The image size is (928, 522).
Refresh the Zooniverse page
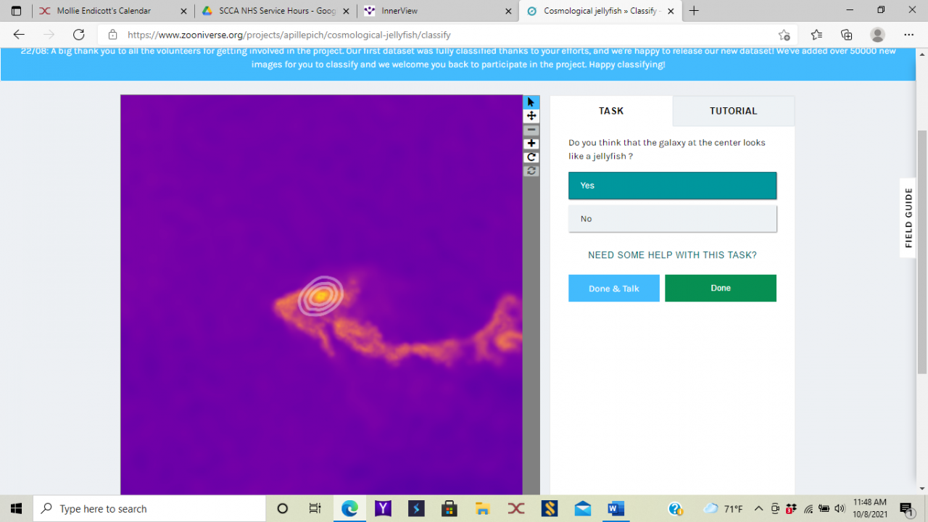pos(79,35)
